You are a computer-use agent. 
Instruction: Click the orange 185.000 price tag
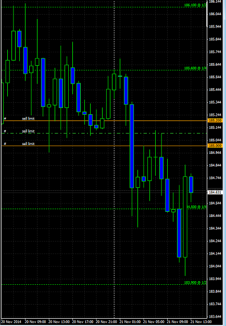[215, 146]
